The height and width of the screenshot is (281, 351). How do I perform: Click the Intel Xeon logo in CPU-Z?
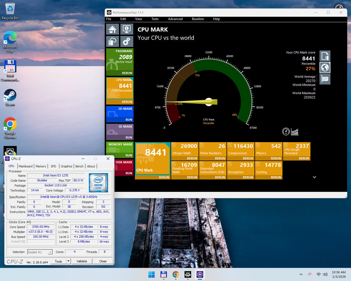[98, 183]
